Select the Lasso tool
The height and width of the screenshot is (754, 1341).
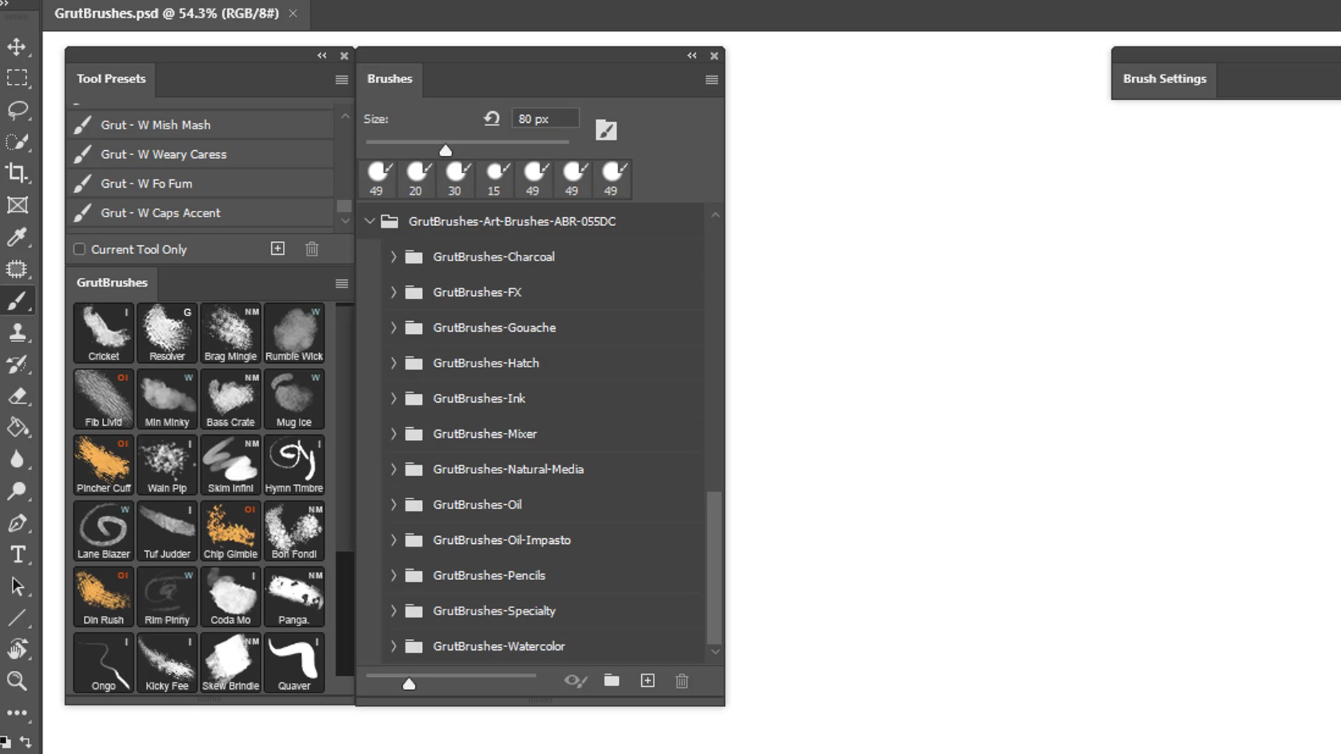coord(17,110)
